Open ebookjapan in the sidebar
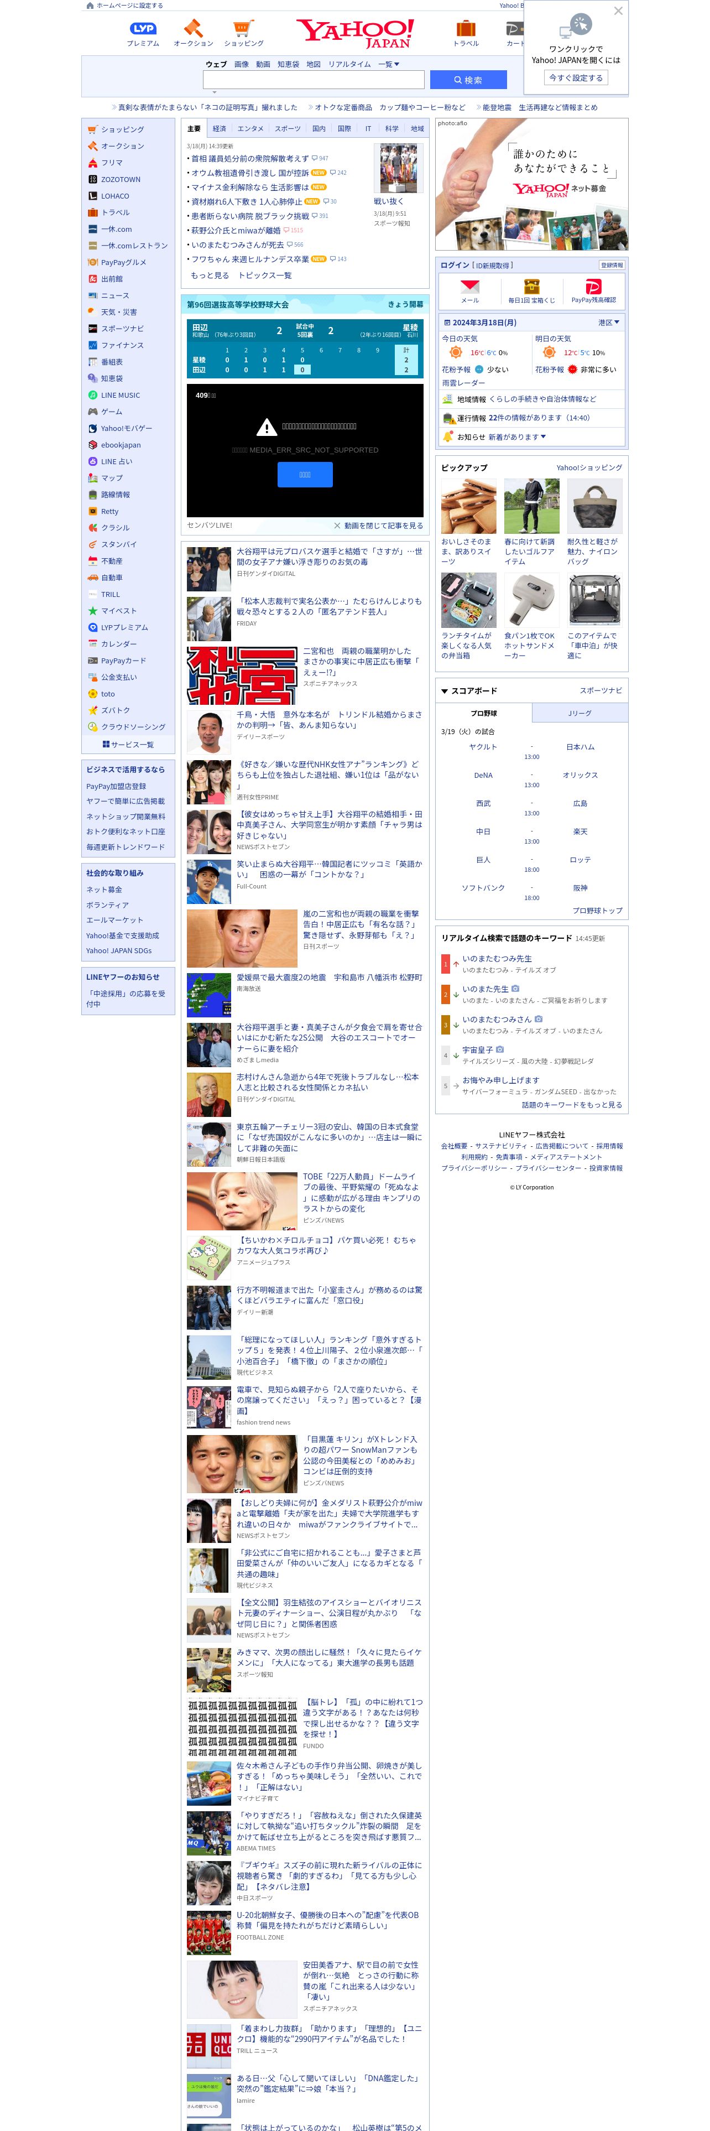710x2131 pixels. (121, 445)
